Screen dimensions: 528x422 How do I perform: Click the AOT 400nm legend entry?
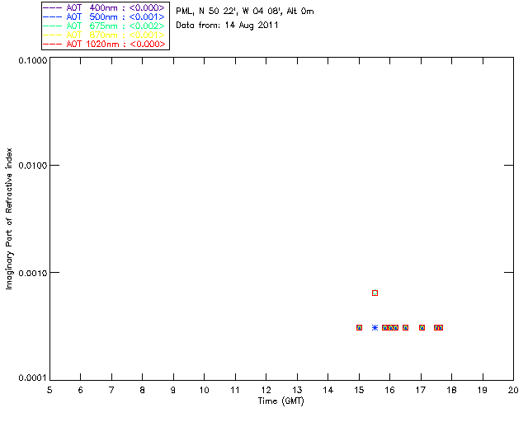[x=105, y=7]
